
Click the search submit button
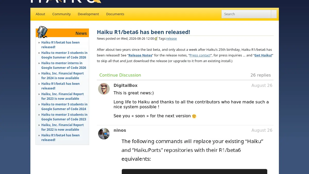[274, 14]
